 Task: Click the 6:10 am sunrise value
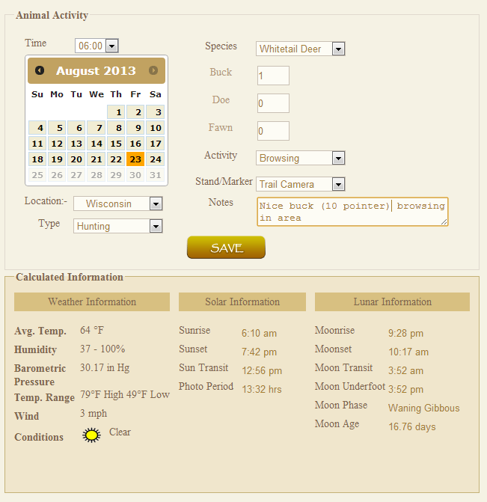pos(259,333)
